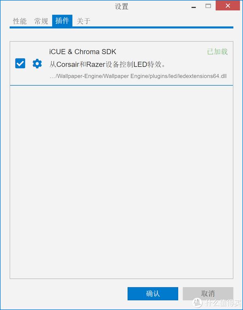The height and width of the screenshot is (310, 243).
Task: Click the iCUE & Chroma SDK plugin title
Action: pos(83,52)
